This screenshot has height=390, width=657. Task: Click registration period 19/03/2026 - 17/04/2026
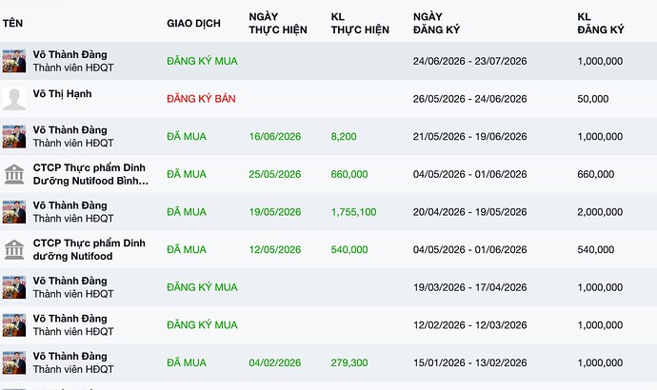[469, 287]
